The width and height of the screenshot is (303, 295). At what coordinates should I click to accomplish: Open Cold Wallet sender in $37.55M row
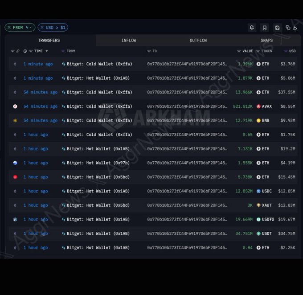(99, 92)
